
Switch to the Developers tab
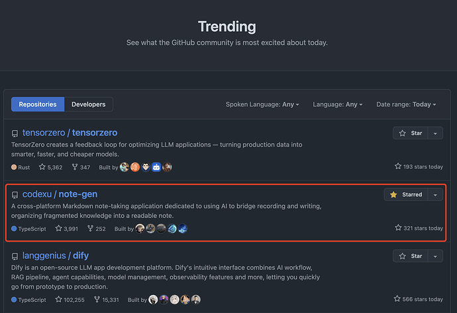(89, 104)
